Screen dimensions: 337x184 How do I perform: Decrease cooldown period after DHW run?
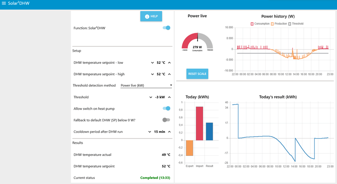click(x=150, y=132)
